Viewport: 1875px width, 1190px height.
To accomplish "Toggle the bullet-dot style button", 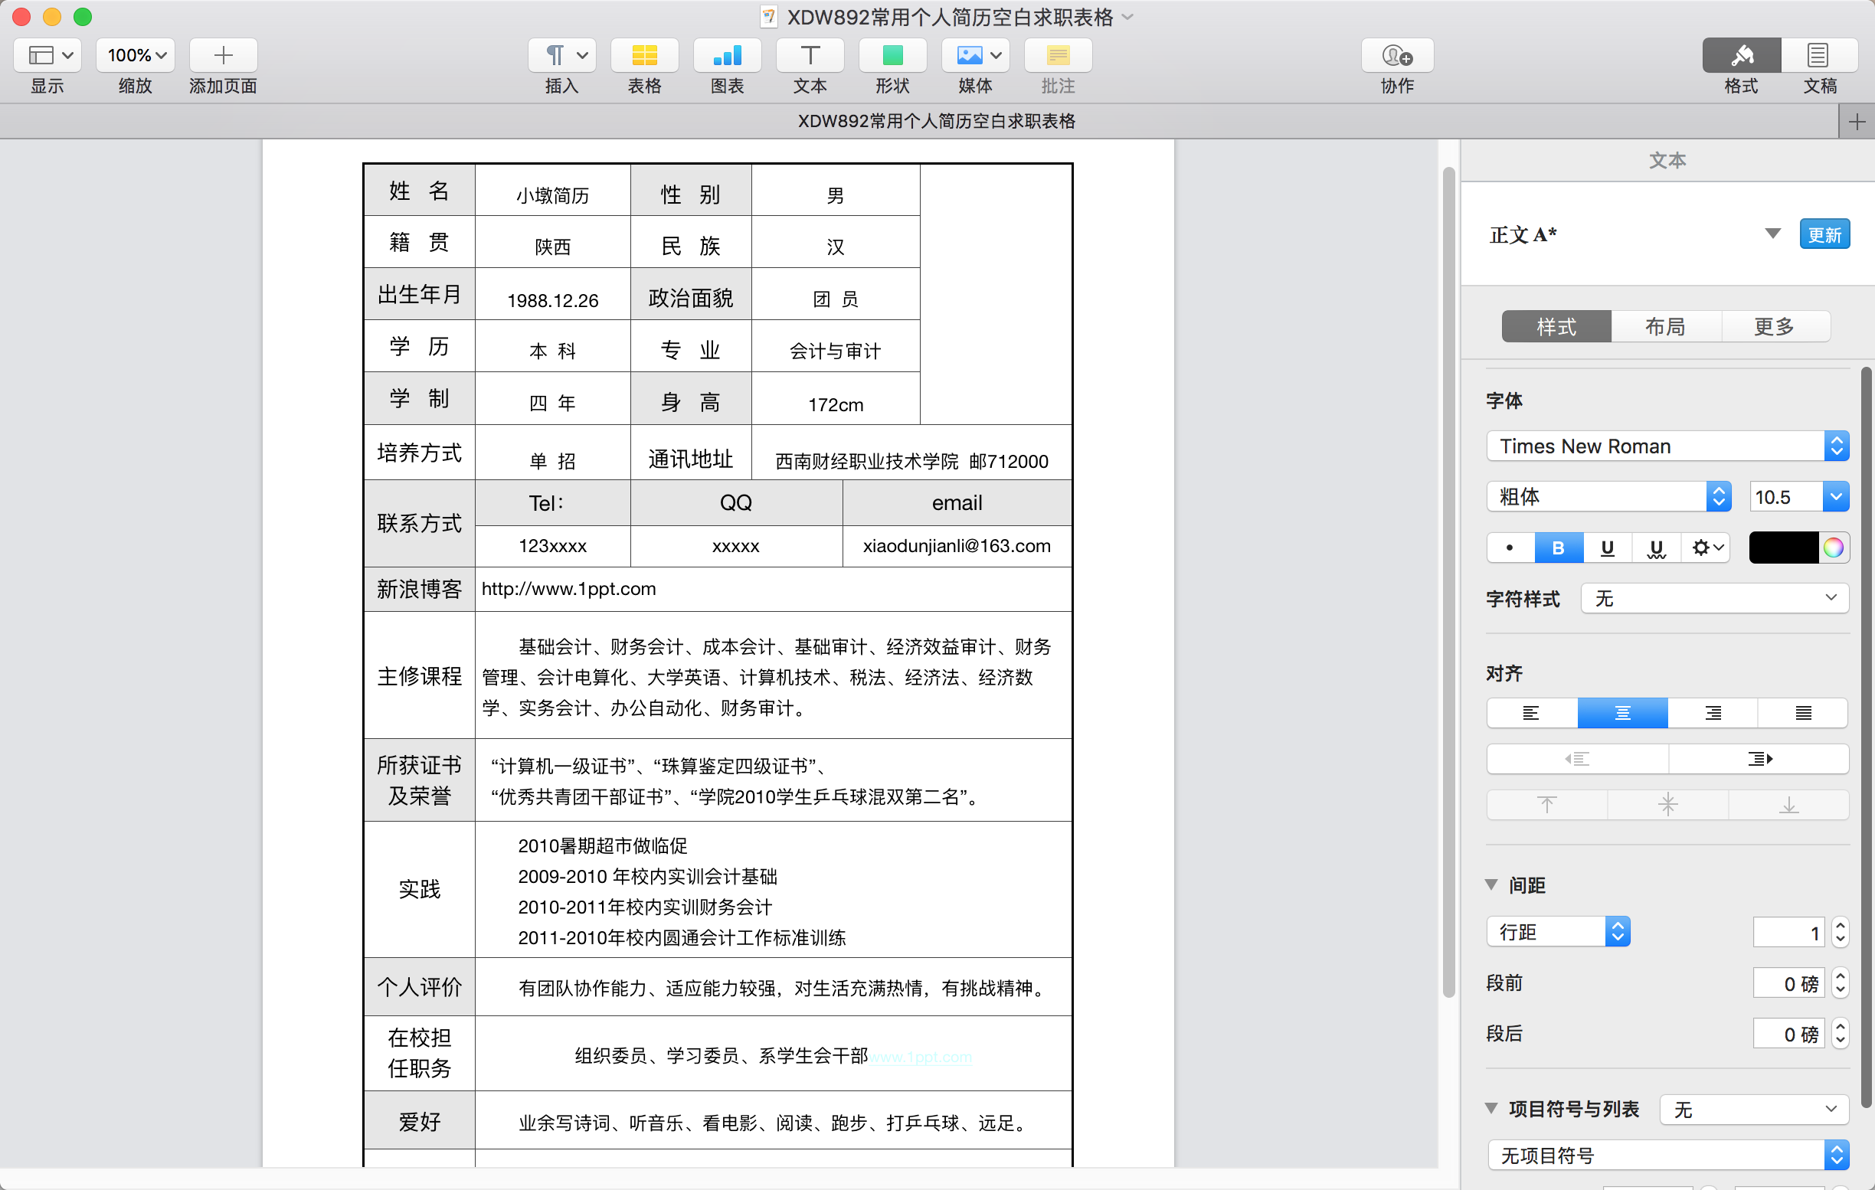I will 1510,548.
